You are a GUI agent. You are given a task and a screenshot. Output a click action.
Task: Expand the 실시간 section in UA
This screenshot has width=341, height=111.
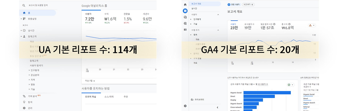[x=21, y=30]
